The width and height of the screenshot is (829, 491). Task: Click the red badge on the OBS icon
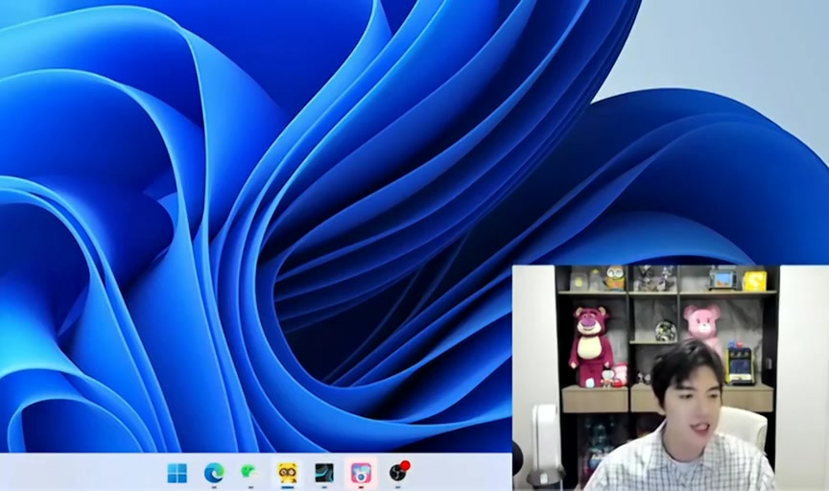[x=406, y=465]
